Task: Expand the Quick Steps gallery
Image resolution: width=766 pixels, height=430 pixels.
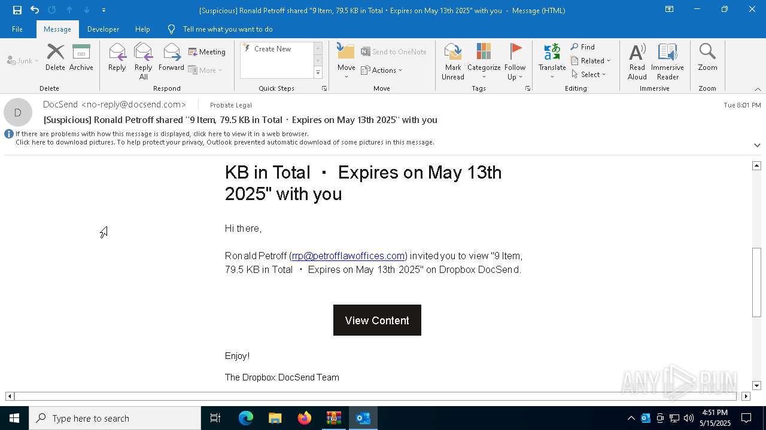Action: click(x=318, y=73)
